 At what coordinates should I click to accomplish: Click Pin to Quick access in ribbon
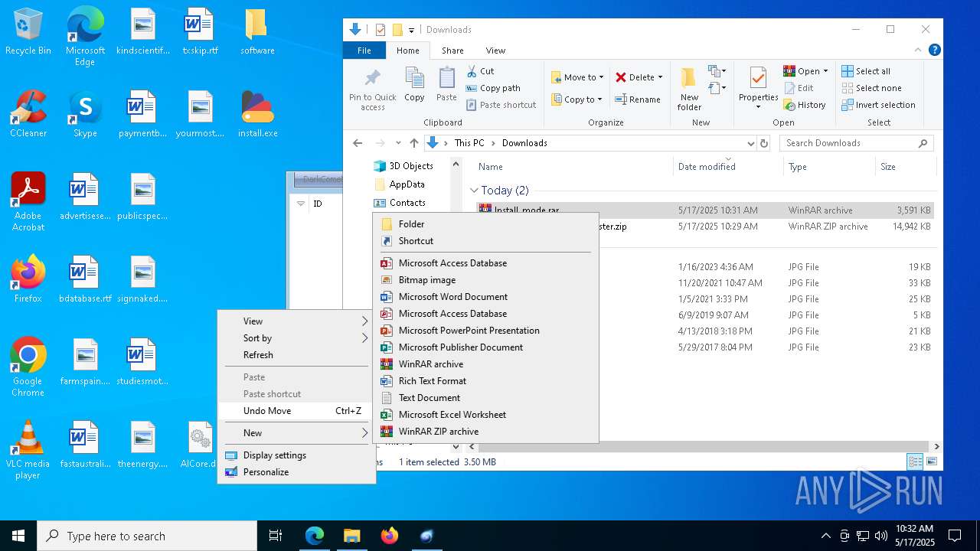373,90
